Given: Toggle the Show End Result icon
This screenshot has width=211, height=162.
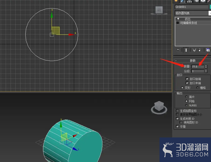Looking at the screenshot, I should coord(186,50).
